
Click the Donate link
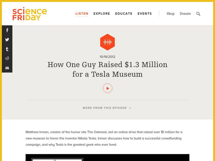click(x=185, y=14)
